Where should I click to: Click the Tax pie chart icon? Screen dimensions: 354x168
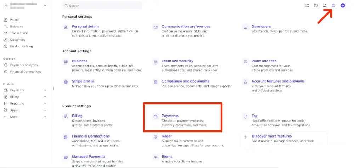(x=245, y=117)
